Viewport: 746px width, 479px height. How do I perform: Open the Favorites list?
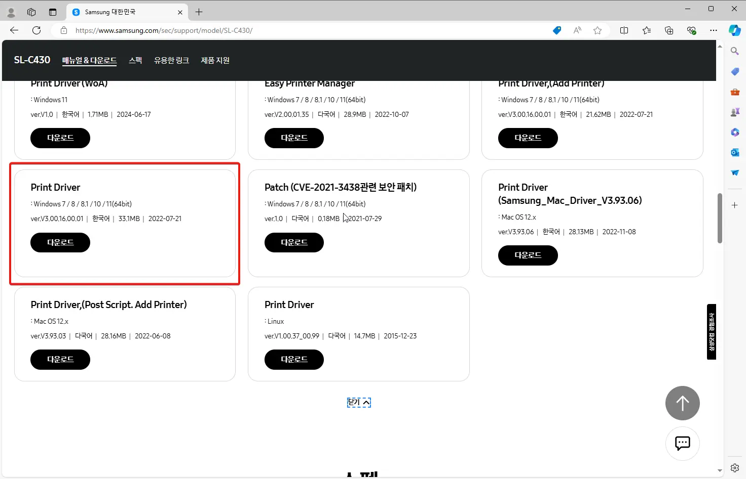[x=647, y=30]
